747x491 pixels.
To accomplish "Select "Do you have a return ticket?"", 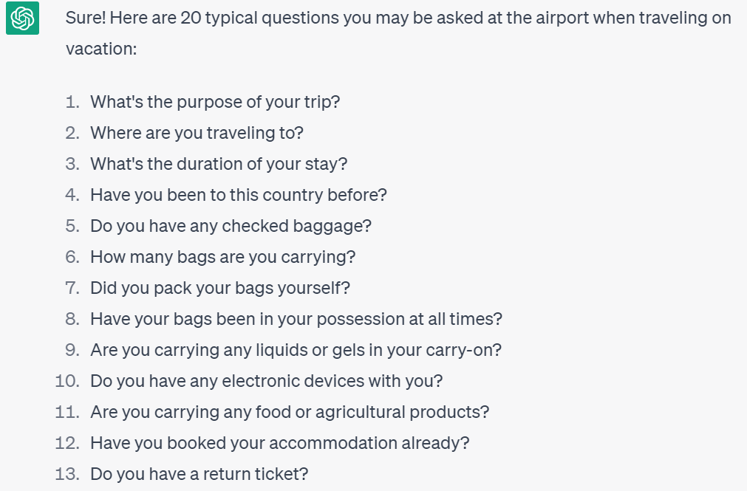I will point(199,474).
